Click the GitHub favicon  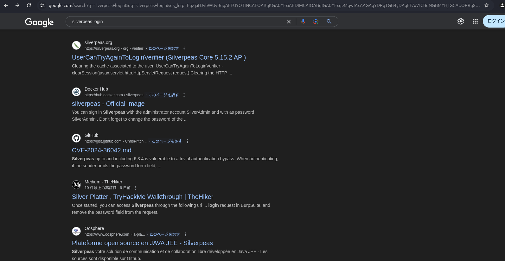pos(76,138)
